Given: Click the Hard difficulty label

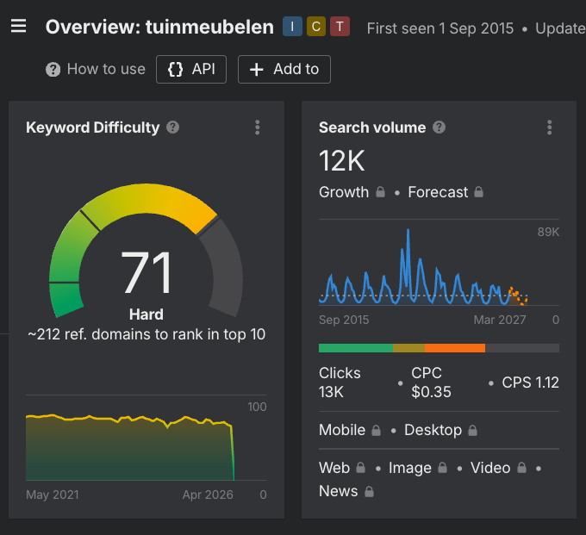Looking at the screenshot, I should click(x=146, y=314).
